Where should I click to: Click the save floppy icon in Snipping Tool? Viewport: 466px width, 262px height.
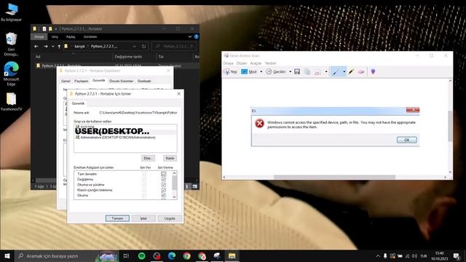coord(297,71)
